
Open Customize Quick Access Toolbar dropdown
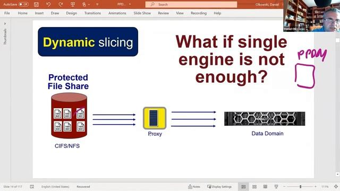coord(97,4)
